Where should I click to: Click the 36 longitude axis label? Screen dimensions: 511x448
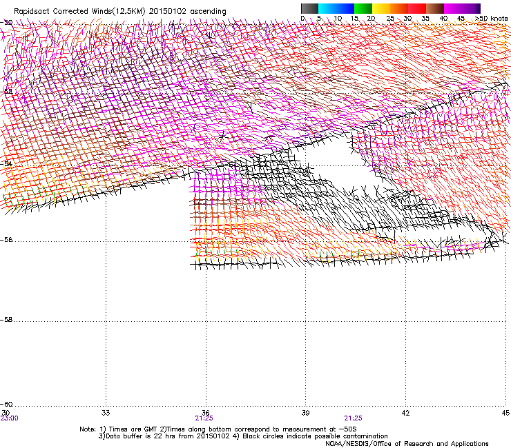[206, 413]
